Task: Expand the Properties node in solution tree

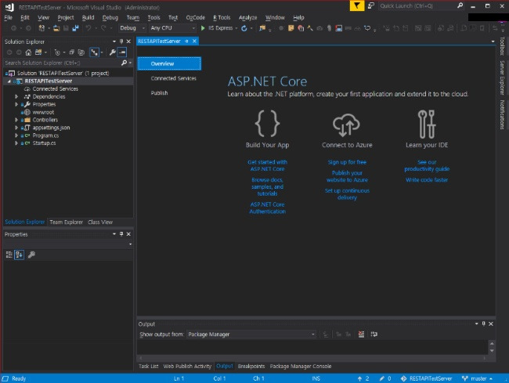Action: (16, 104)
